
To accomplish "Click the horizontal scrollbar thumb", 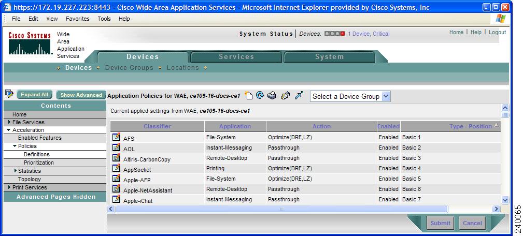I will [x=281, y=209].
